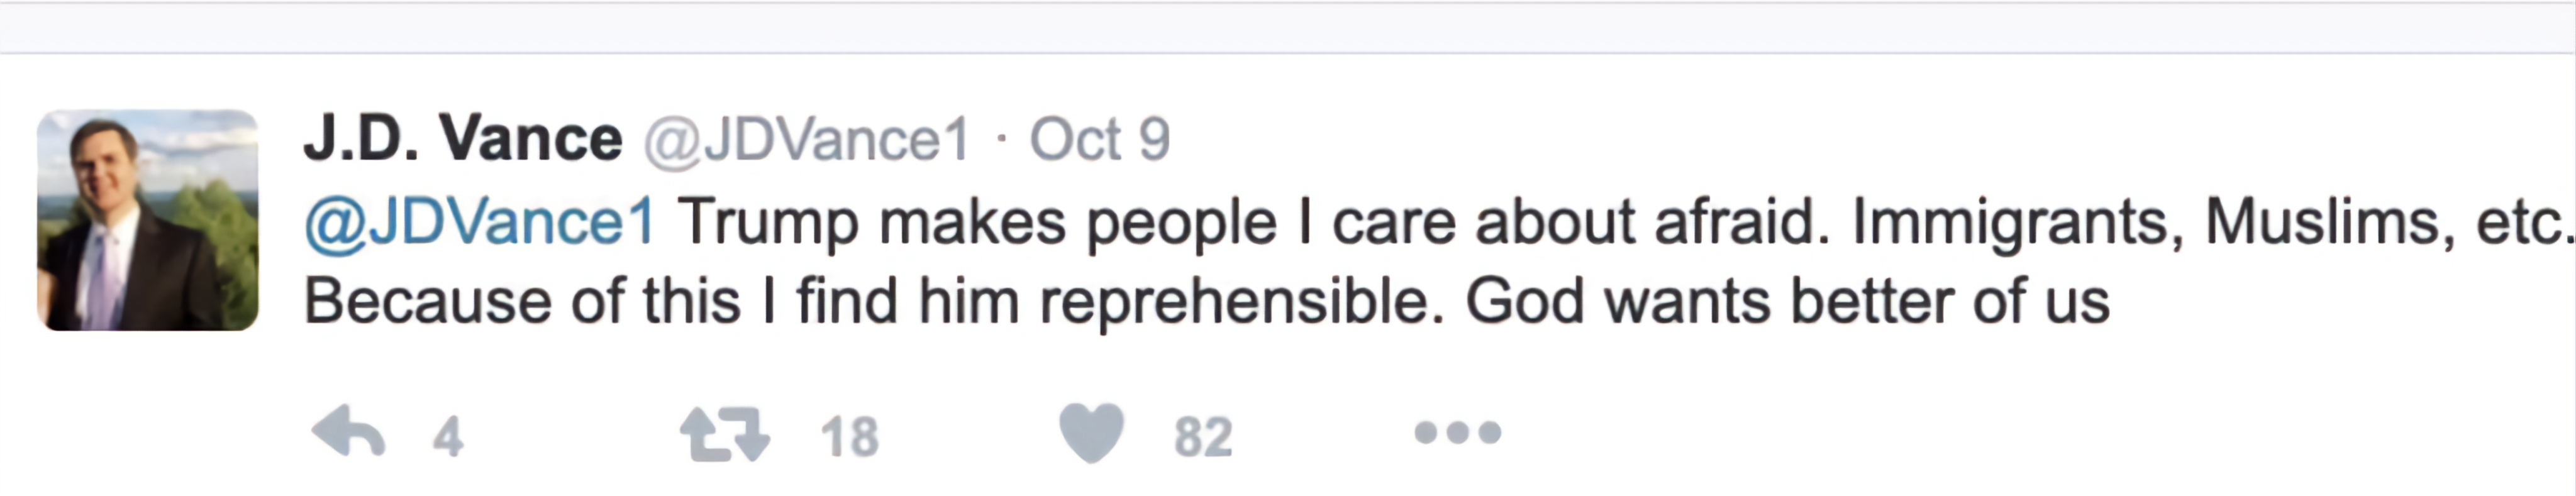Viewport: 2576px width, 496px height.
Task: Open the profile picture thumbnail
Action: pyautogui.click(x=148, y=220)
